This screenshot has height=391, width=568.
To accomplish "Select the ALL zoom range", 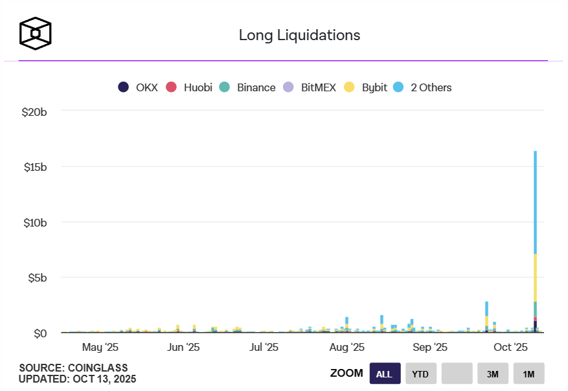I will [x=384, y=374].
